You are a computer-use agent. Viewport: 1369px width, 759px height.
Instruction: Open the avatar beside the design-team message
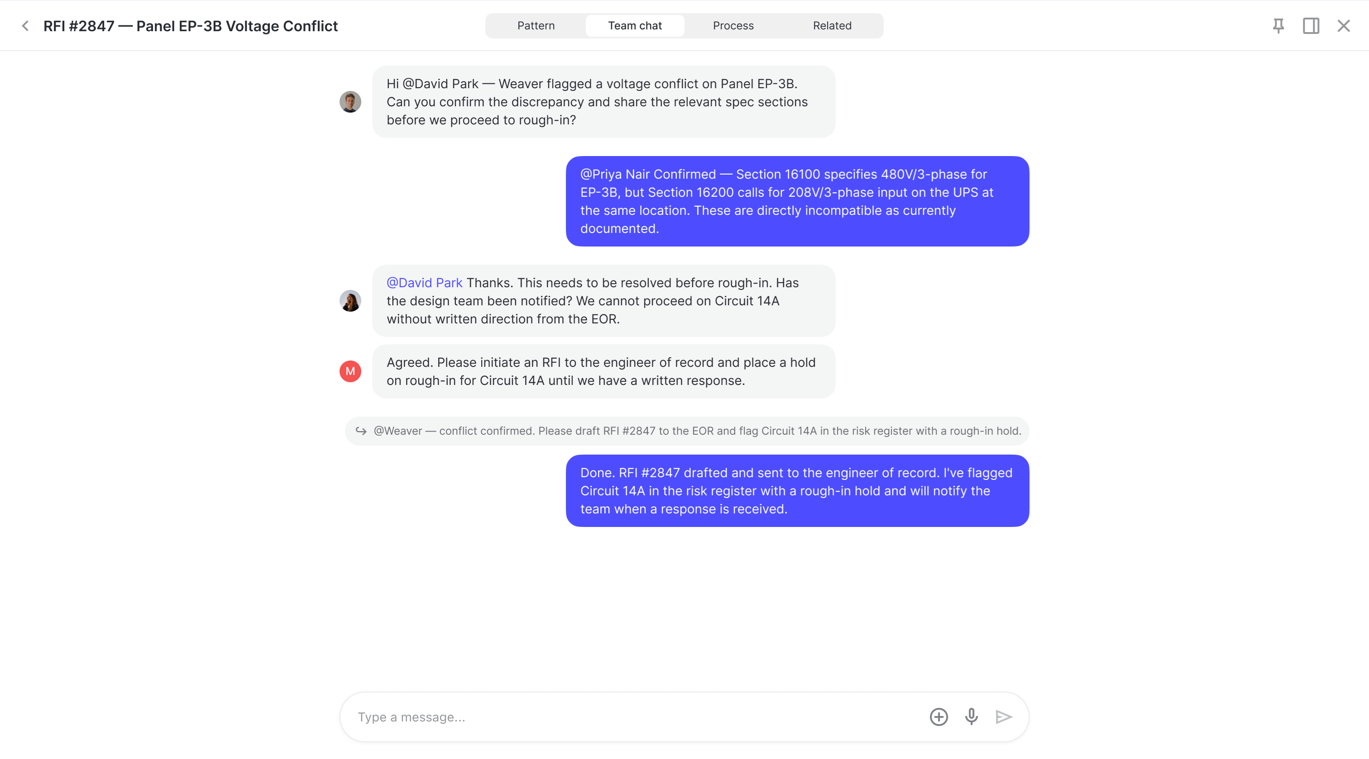pyautogui.click(x=350, y=301)
